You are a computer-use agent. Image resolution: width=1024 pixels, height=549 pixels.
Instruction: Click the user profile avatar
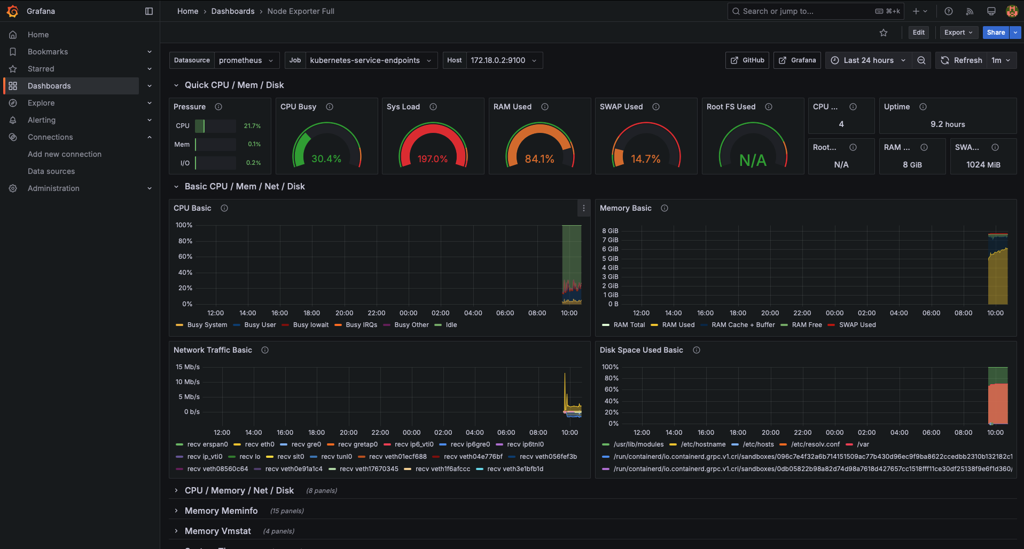1012,11
